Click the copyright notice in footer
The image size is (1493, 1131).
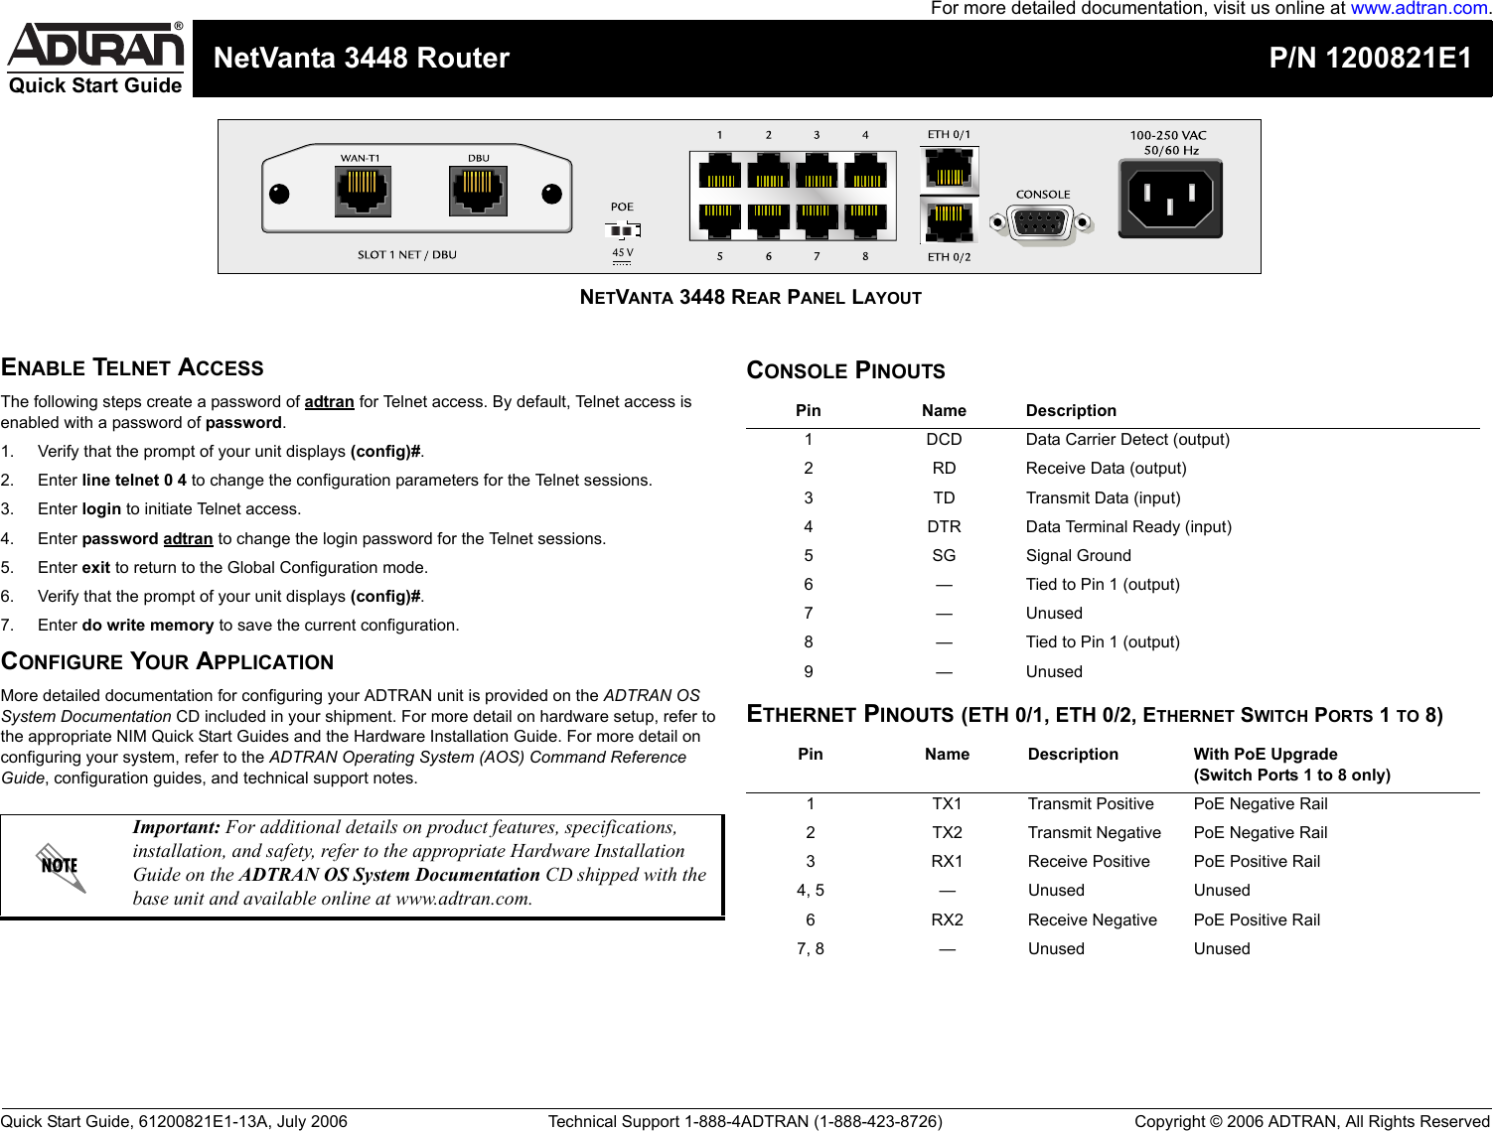pos(1312,1121)
